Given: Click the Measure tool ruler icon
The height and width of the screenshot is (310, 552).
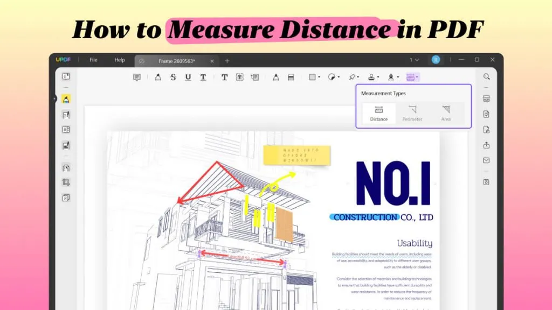Looking at the screenshot, I should point(410,77).
